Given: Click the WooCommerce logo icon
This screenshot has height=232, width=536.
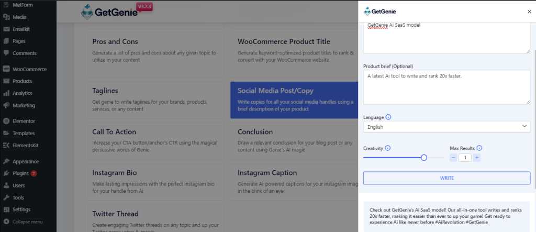Looking at the screenshot, I should point(6,69).
